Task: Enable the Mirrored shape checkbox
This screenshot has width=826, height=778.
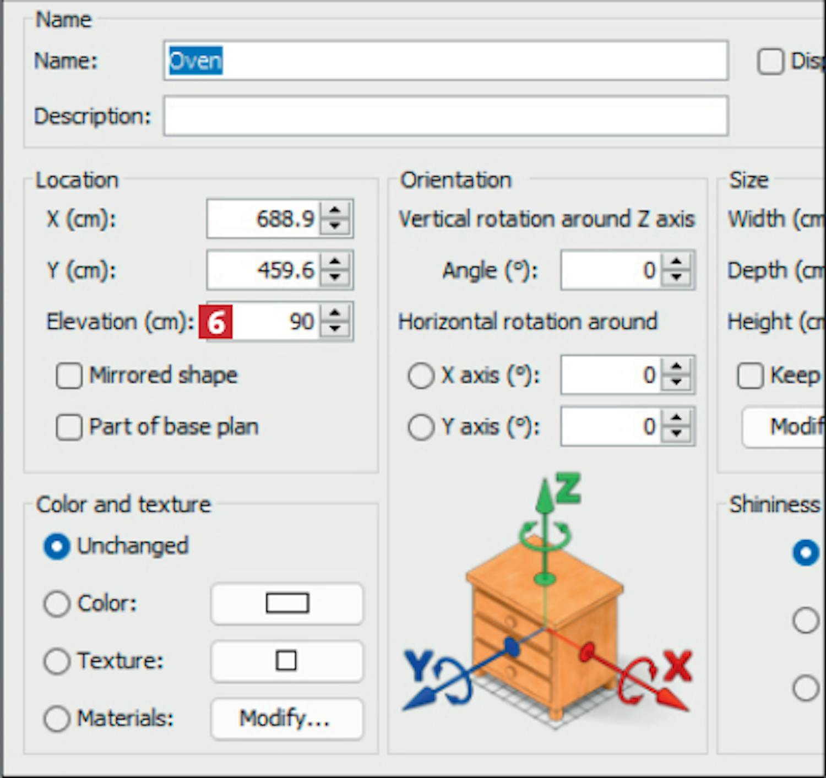Action: click(x=69, y=376)
